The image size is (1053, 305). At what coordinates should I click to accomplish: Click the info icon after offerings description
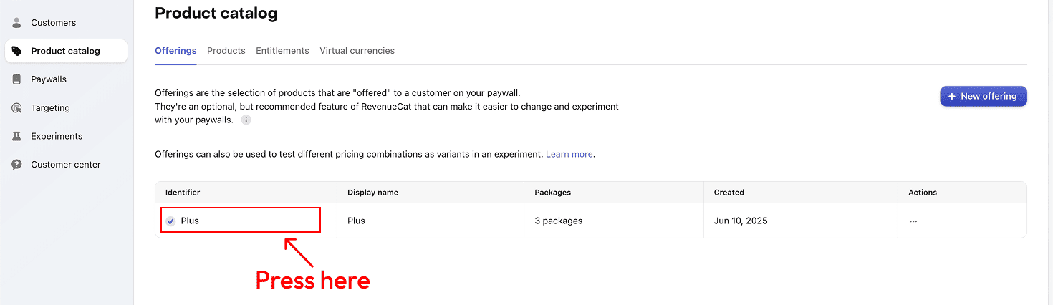(x=246, y=120)
